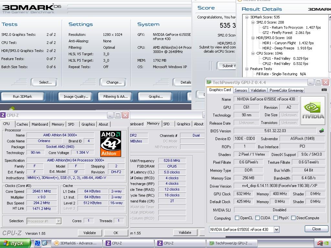
Task: Click the GPU-Z title bar icon
Action: point(209,82)
